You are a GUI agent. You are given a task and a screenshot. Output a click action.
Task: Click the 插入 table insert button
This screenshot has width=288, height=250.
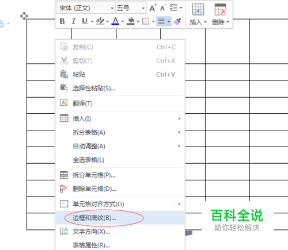tap(198, 15)
